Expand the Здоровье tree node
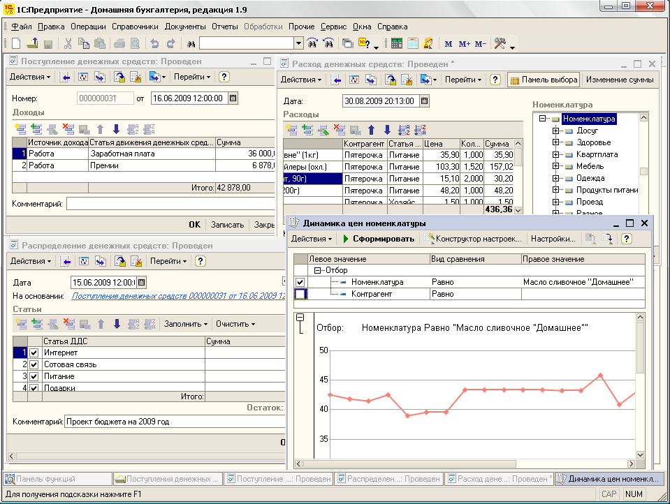 tap(555, 142)
